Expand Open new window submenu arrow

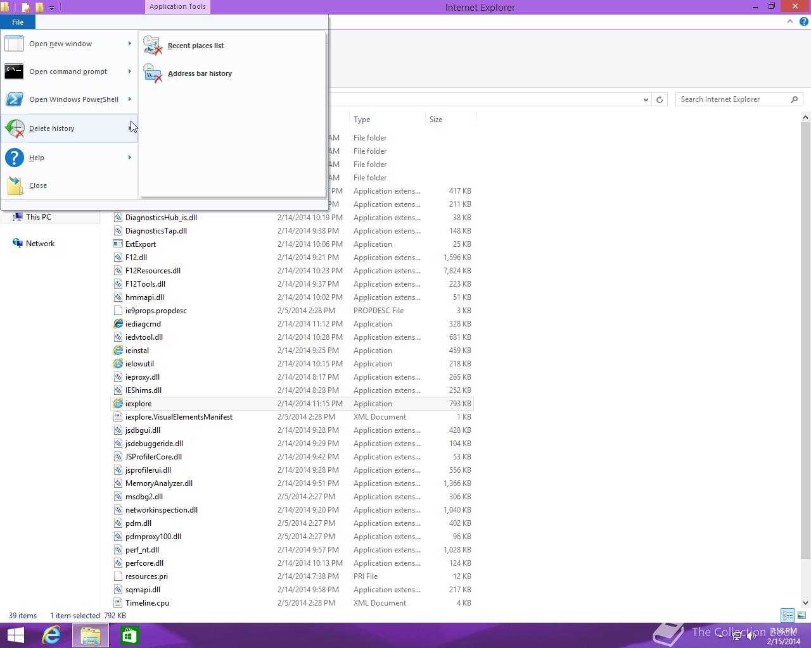(130, 44)
